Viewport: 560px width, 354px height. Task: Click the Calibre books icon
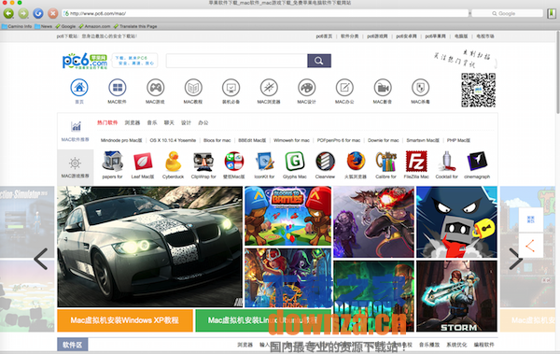click(386, 162)
